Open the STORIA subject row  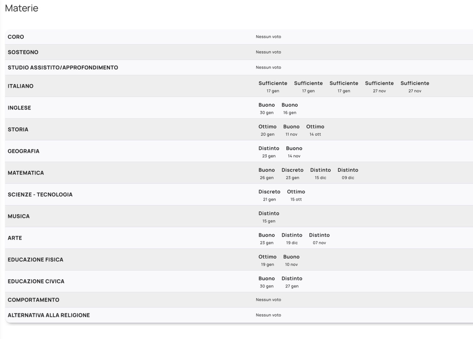click(x=239, y=130)
